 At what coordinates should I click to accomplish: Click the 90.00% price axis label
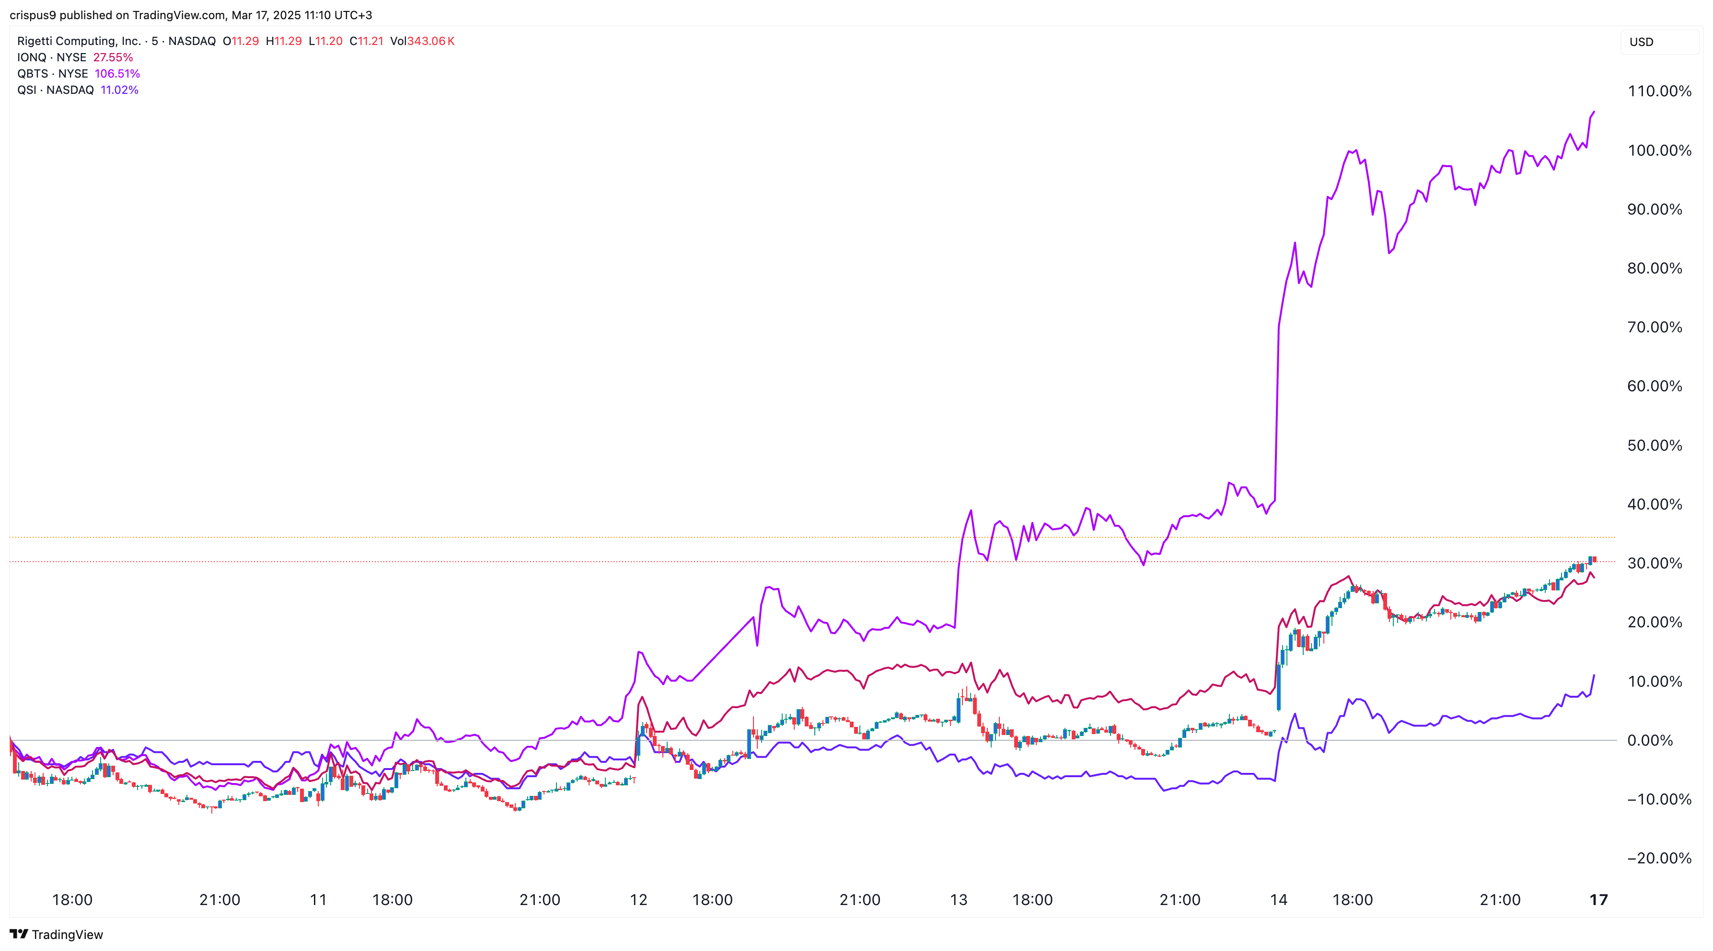pos(1655,210)
